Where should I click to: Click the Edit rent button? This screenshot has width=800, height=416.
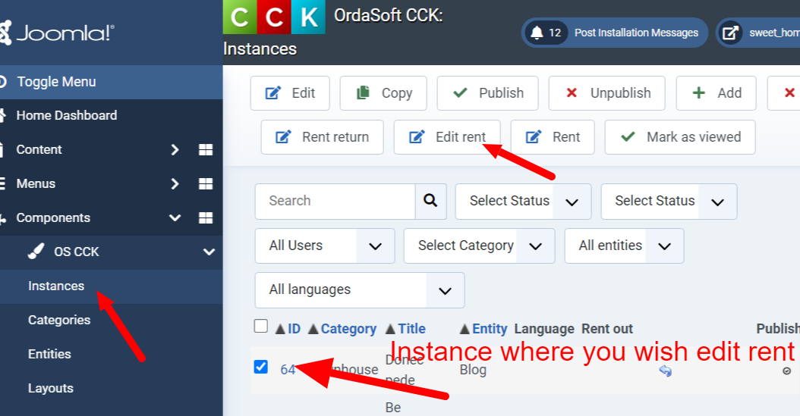(x=447, y=137)
